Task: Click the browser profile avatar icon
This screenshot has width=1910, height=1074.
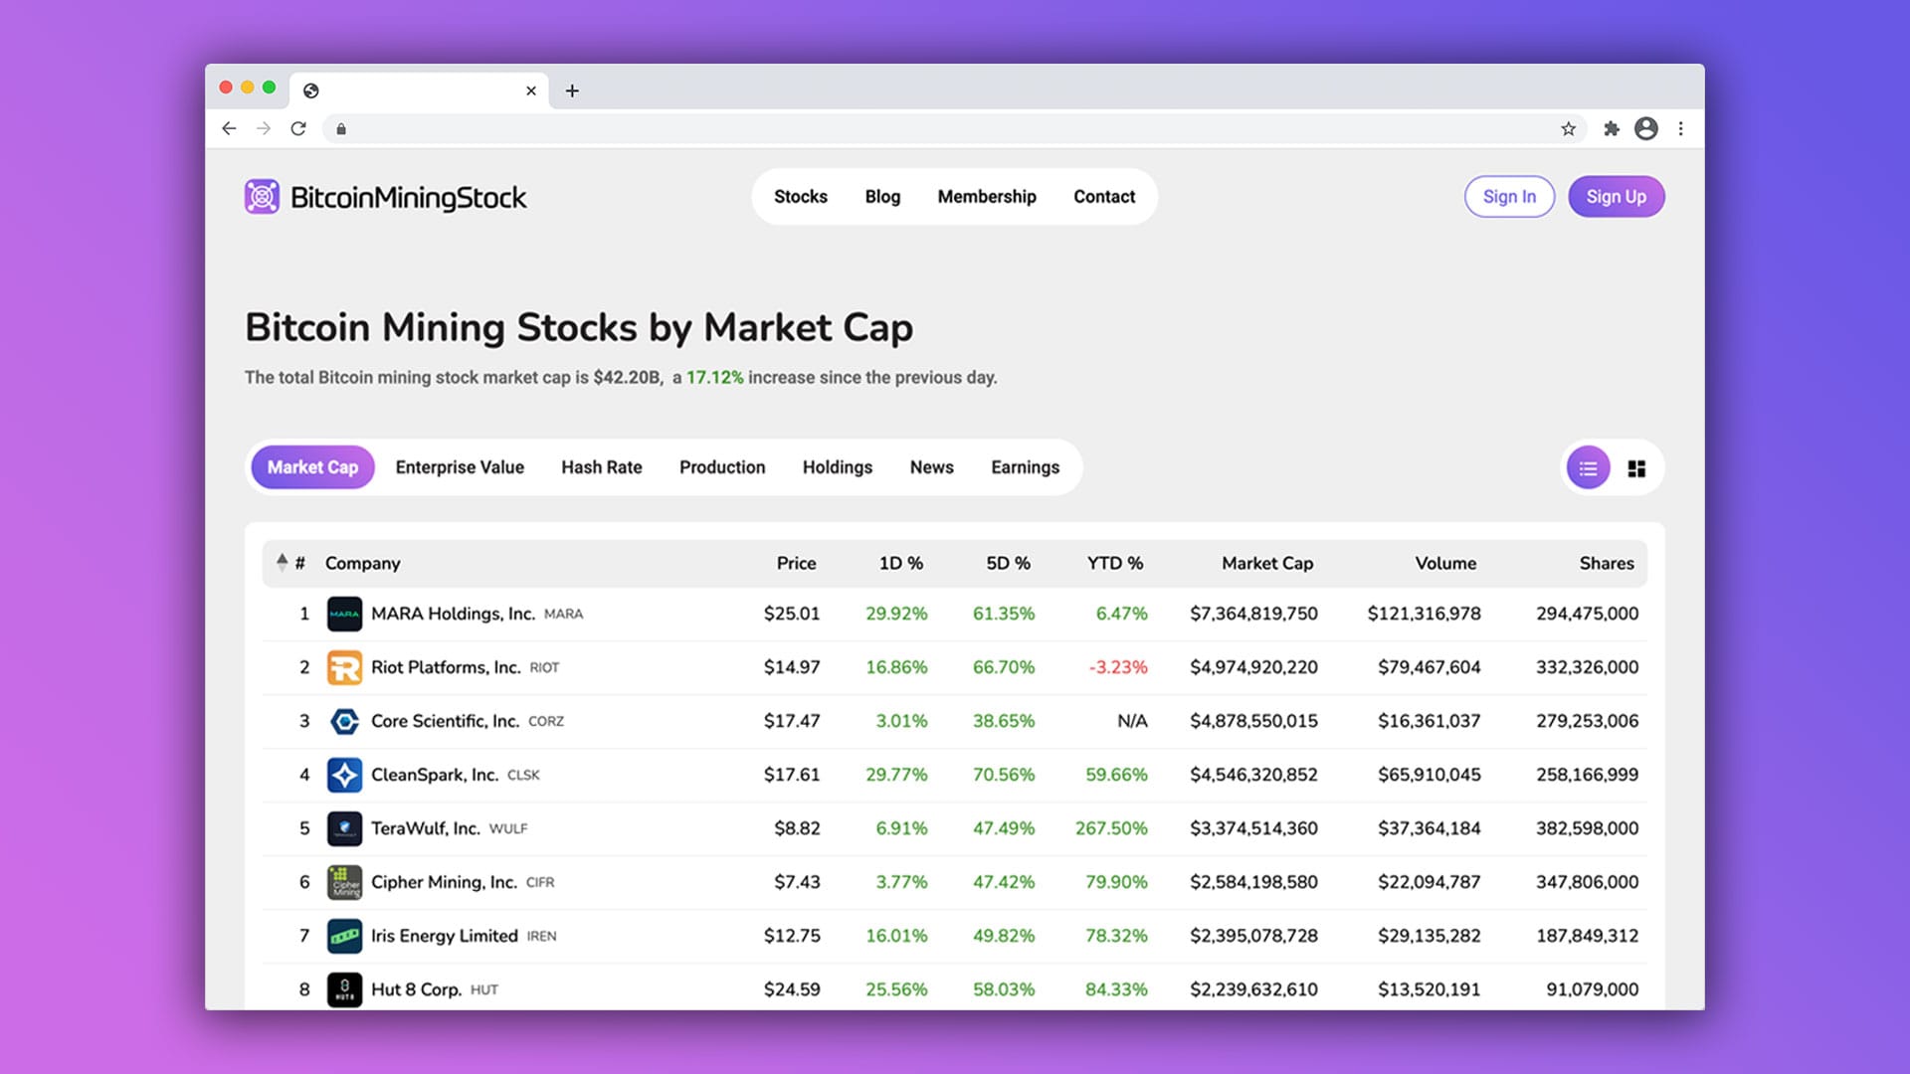Action: click(1647, 128)
